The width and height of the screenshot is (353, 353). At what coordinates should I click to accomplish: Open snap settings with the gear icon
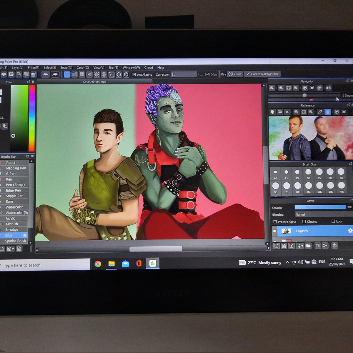point(126,74)
